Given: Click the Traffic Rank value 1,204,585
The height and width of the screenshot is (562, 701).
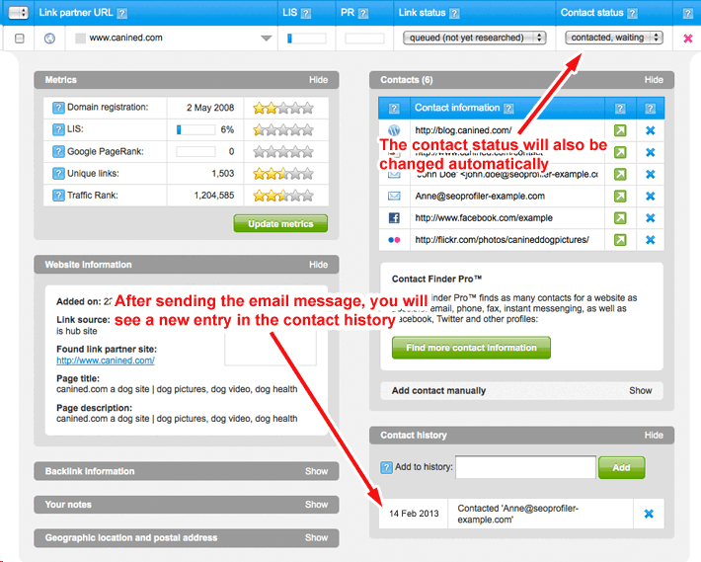Looking at the screenshot, I should 214,196.
